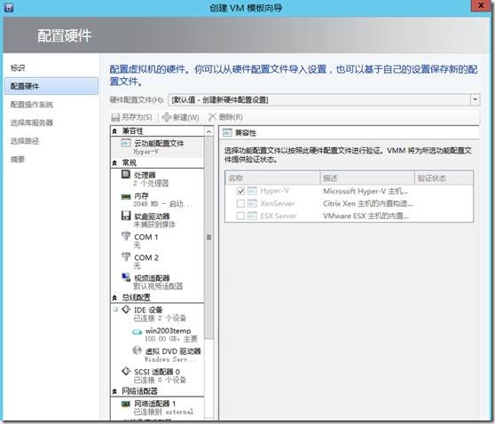Select the processor icon
The height and width of the screenshot is (424, 495).
(126, 174)
